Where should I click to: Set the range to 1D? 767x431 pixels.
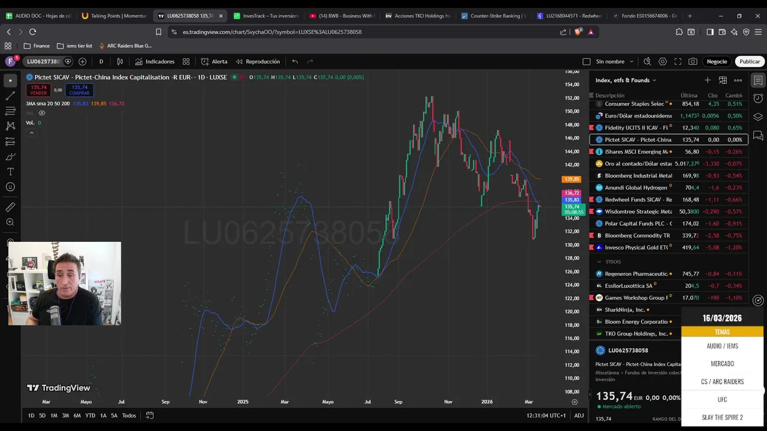[x=31, y=415]
